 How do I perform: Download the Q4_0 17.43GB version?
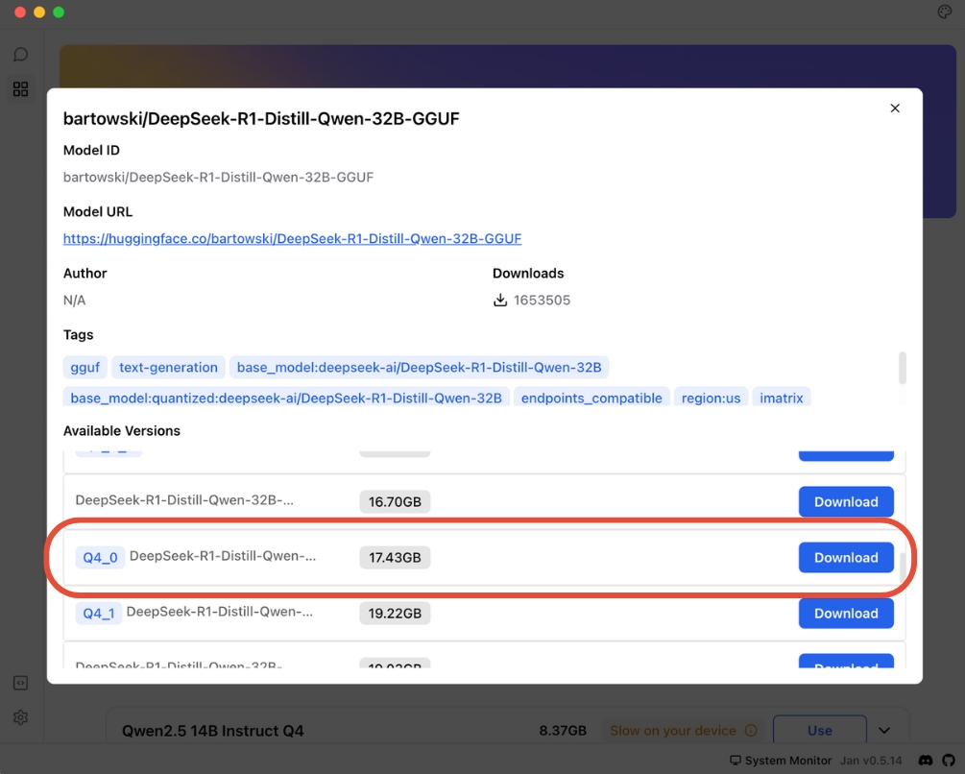click(846, 558)
